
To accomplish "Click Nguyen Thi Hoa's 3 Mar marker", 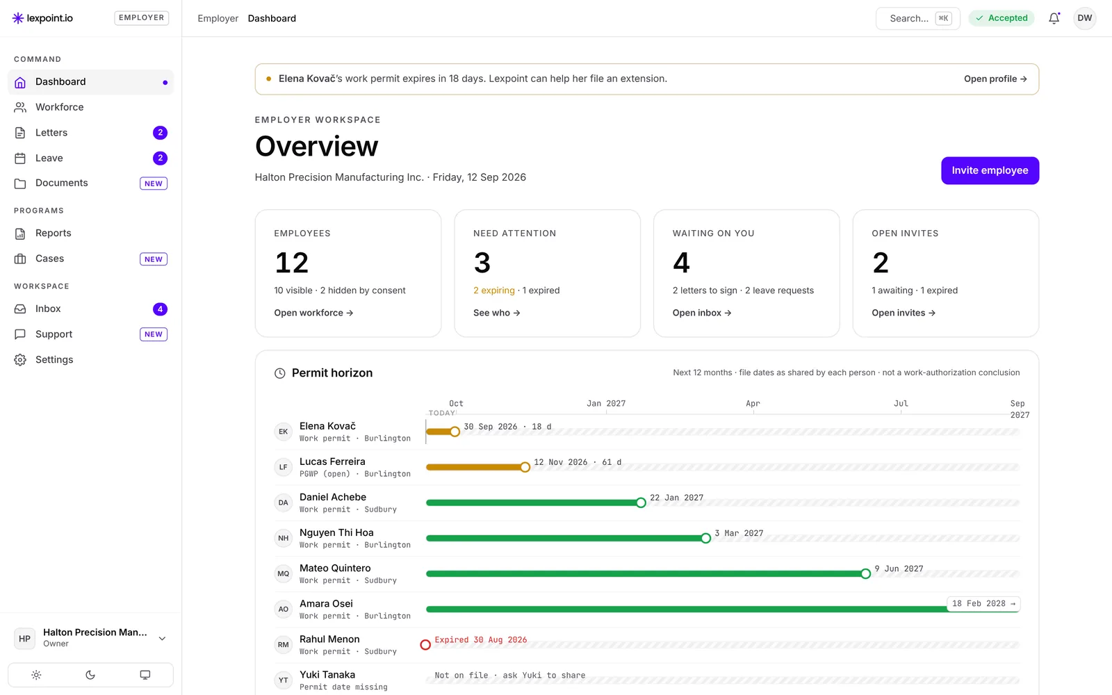I will 705,538.
